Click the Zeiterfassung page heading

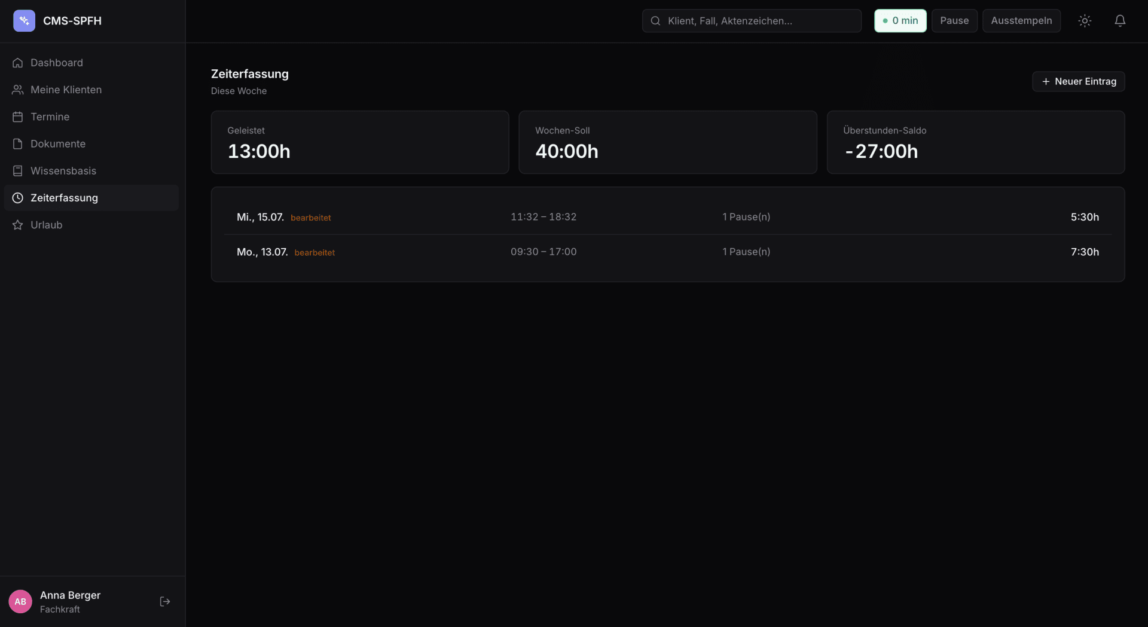tap(250, 74)
